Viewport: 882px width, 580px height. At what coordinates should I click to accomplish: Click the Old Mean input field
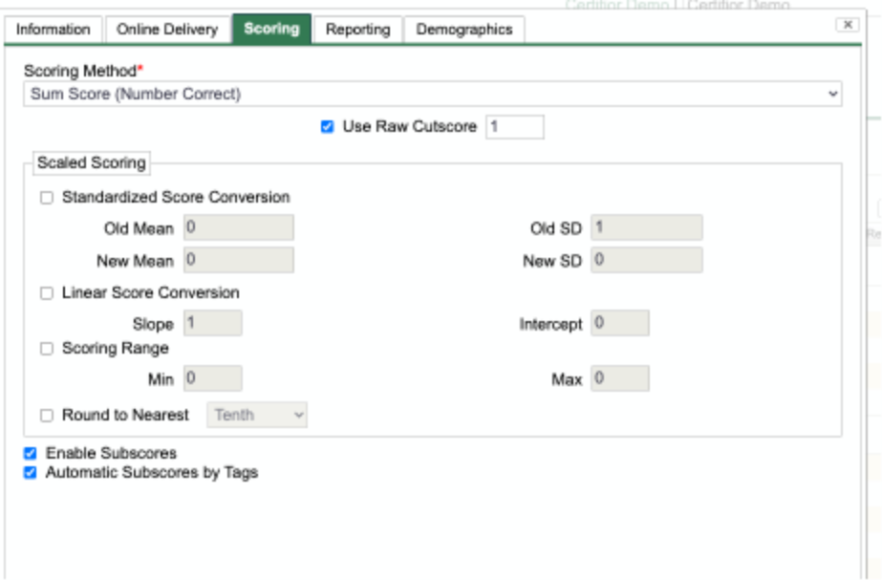239,227
